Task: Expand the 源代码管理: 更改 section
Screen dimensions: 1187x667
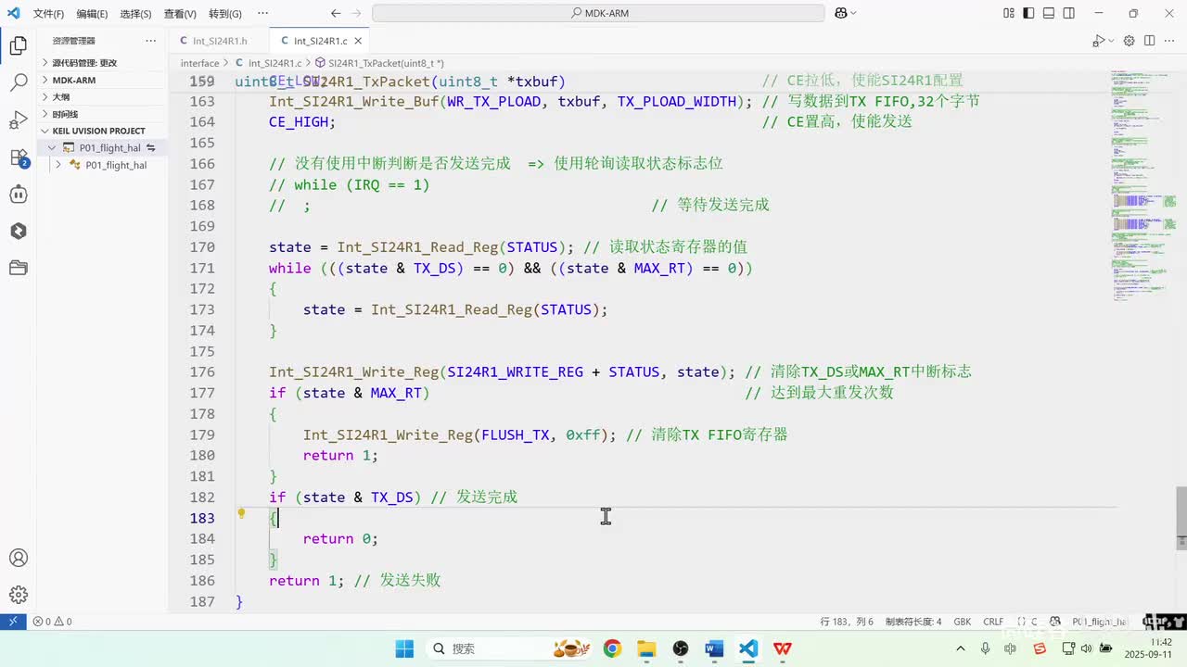Action: coord(104,63)
